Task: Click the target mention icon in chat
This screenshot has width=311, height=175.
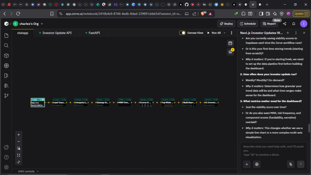Action: point(257,164)
